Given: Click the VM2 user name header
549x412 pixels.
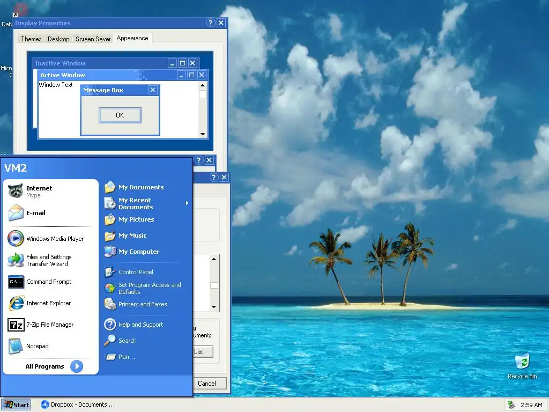Looking at the screenshot, I should coord(16,168).
